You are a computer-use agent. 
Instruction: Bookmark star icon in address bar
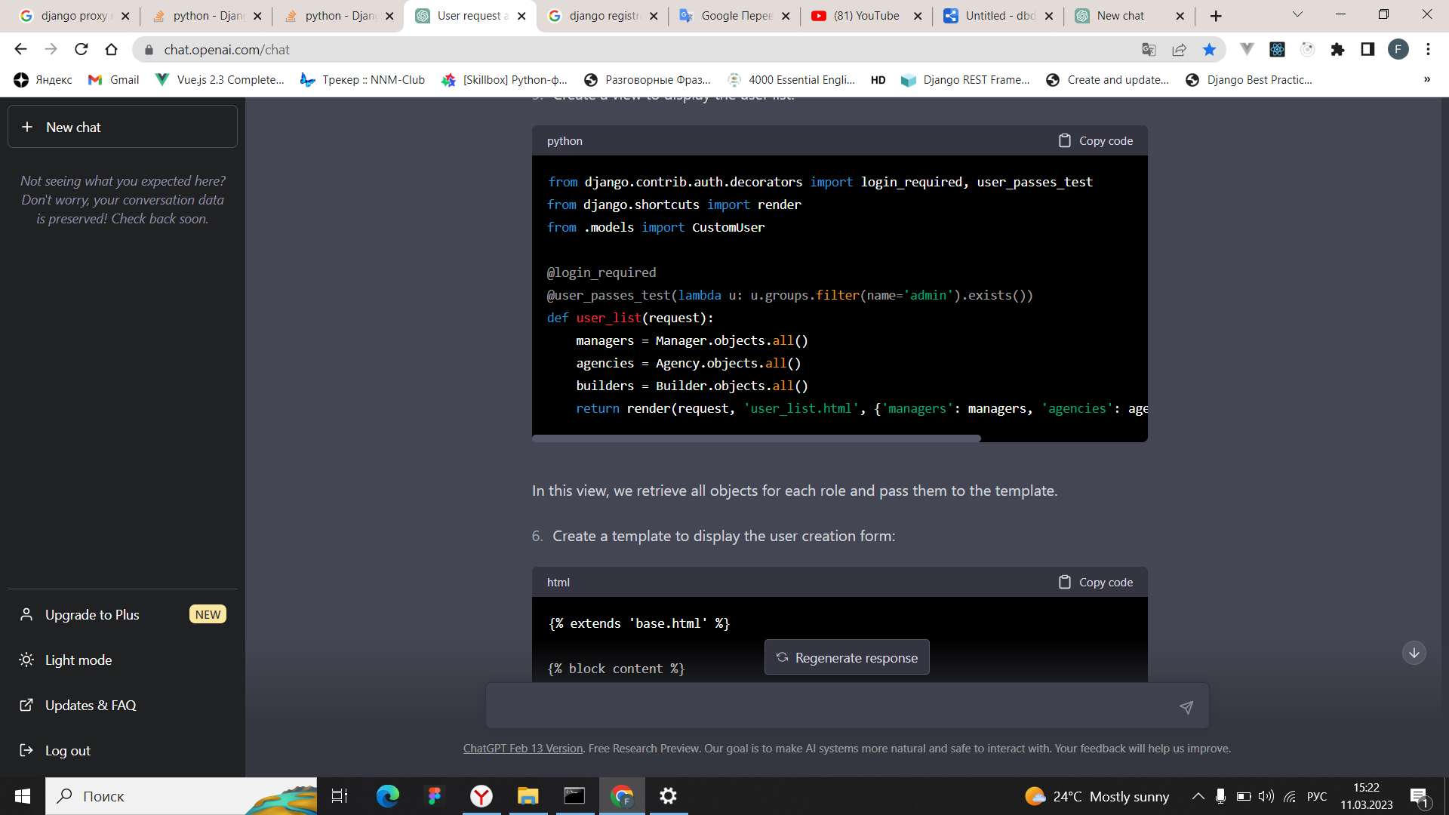(x=1209, y=50)
